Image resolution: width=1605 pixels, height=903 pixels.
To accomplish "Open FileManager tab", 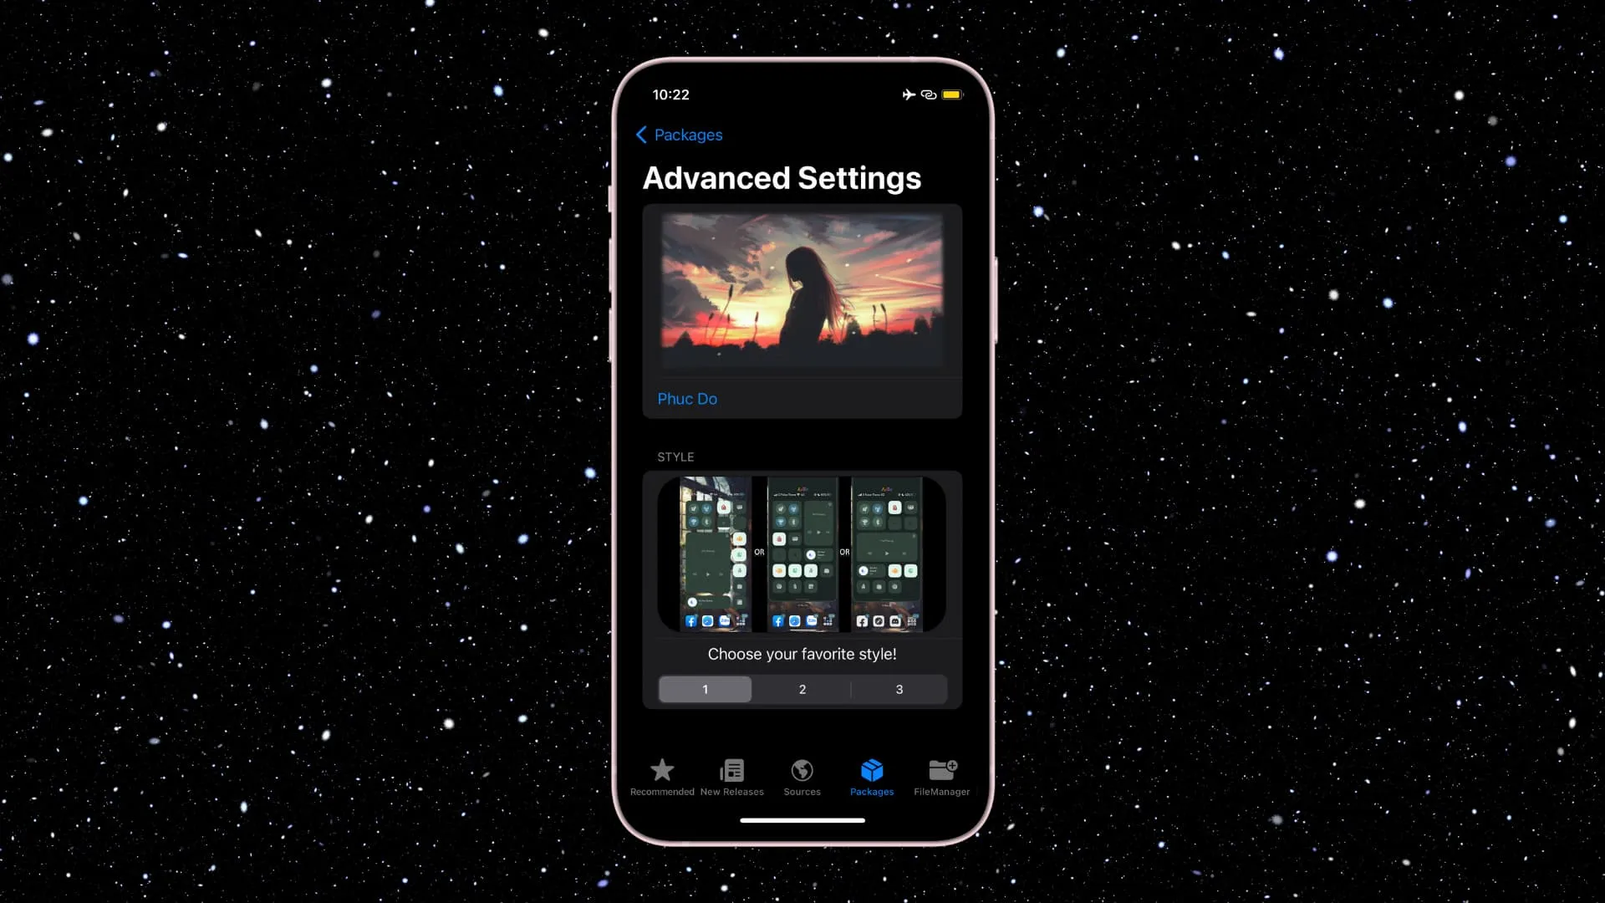I will click(x=941, y=775).
